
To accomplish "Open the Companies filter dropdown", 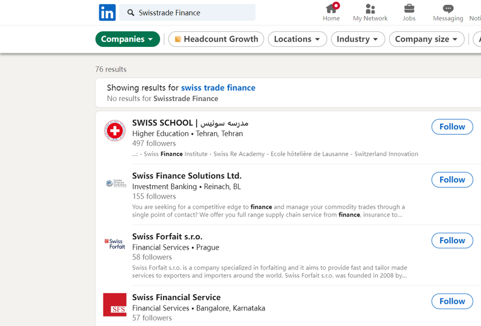I will click(x=127, y=39).
